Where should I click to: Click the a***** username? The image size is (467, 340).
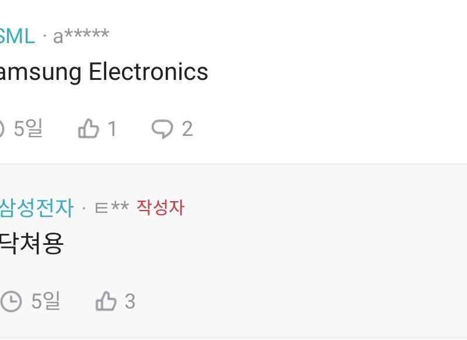(x=81, y=36)
